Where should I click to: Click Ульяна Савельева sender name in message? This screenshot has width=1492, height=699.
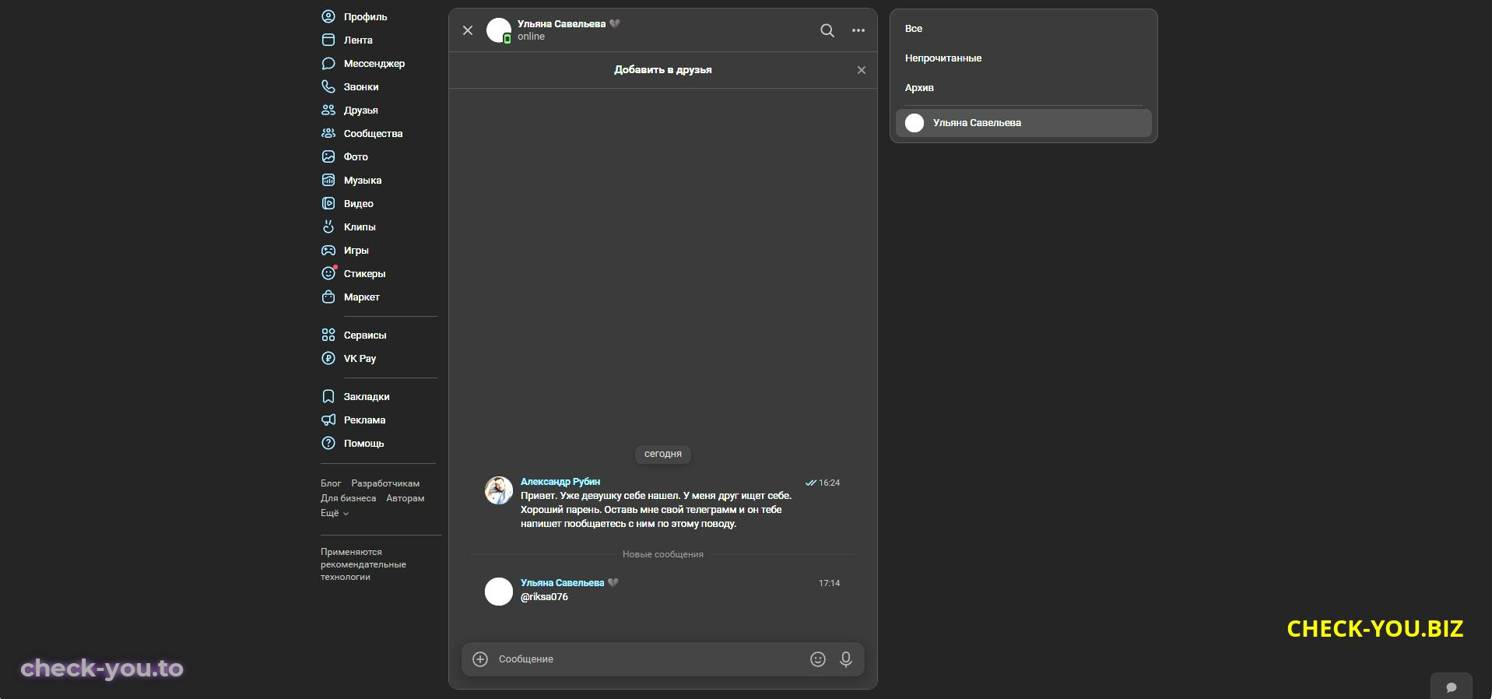562,583
